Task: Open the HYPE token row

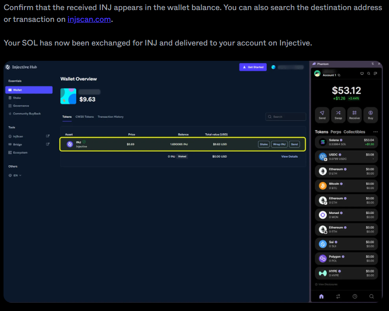Action: (347, 273)
